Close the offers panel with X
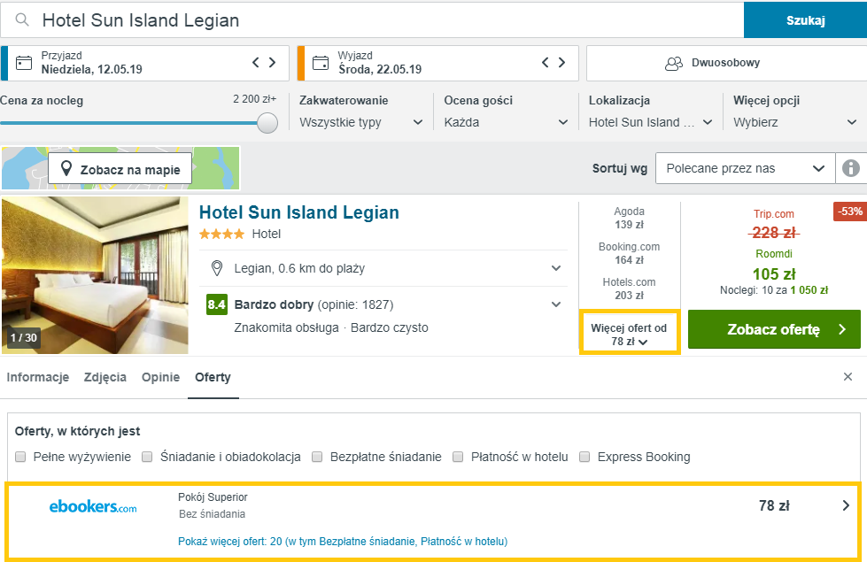The image size is (867, 562). 848,377
